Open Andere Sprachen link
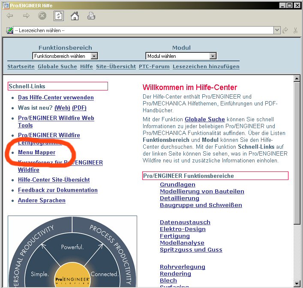This screenshot has width=303, height=288. point(42,200)
